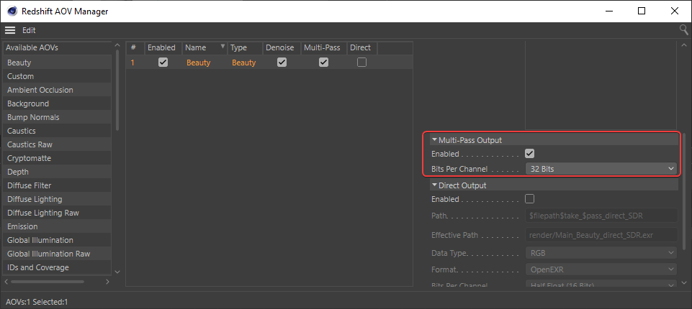Click the search magnifier icon
The image size is (692, 309).
tap(683, 30)
